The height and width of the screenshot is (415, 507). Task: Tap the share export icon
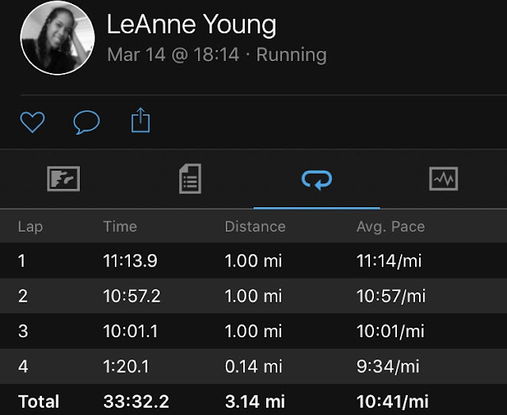[139, 121]
